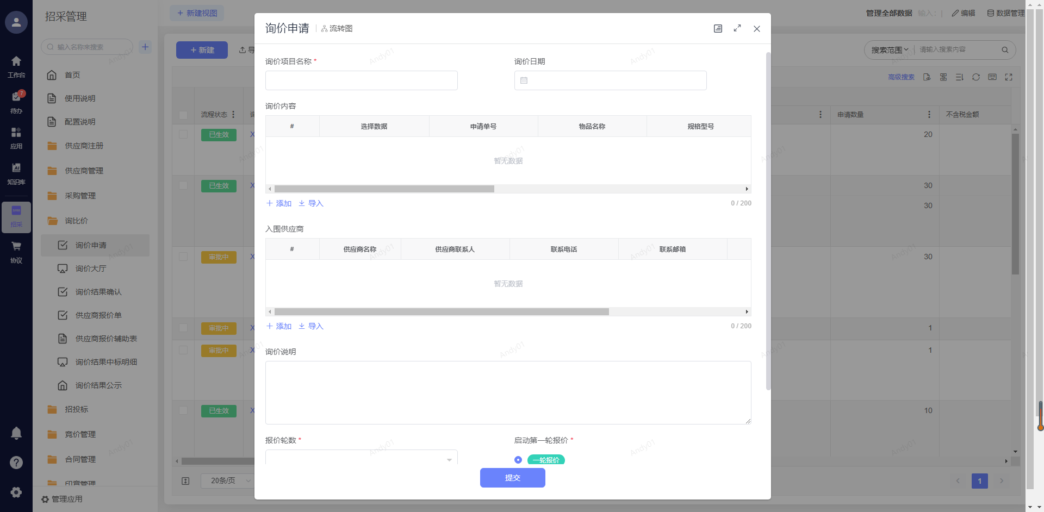Open 询价大厅 in sidebar menu
Viewport: 1044px width, 512px height.
91,269
